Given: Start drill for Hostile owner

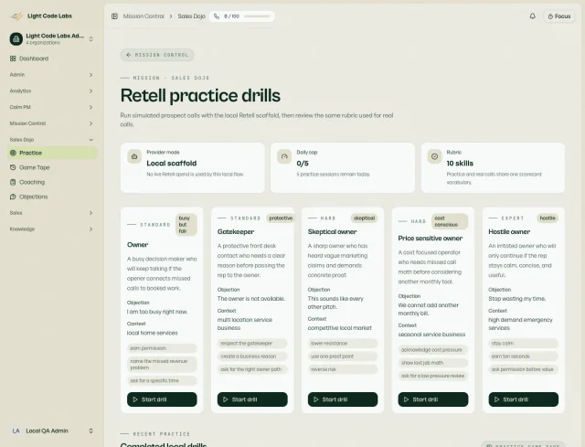Looking at the screenshot, I should click(x=524, y=399).
